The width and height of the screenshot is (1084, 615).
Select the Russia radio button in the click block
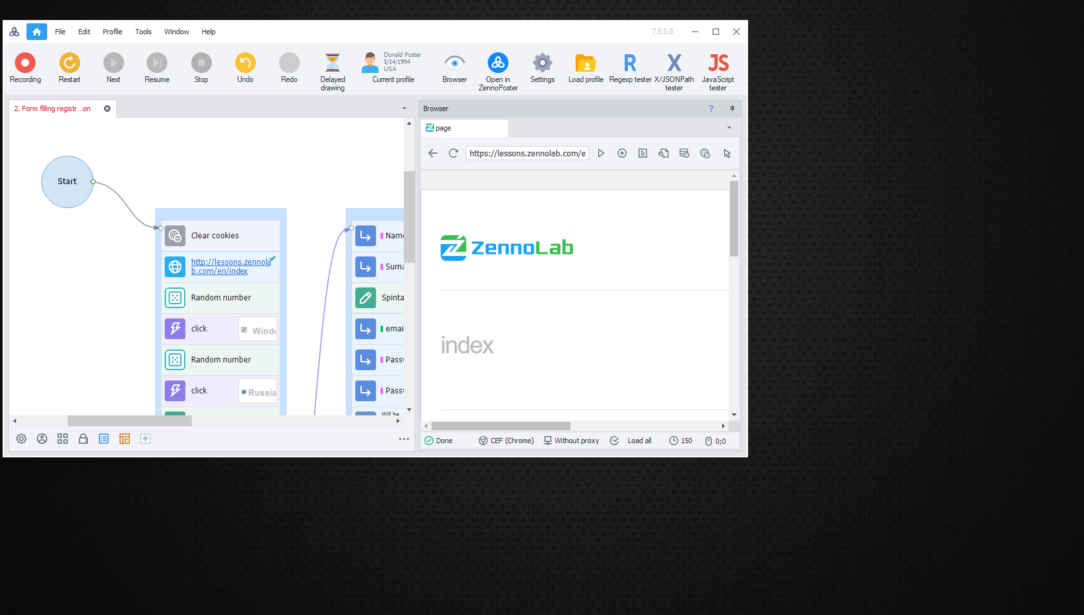tap(242, 391)
